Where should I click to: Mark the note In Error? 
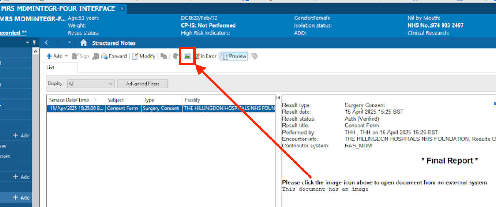[x=206, y=56]
